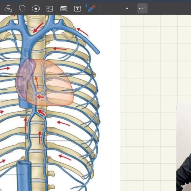Viewport: 191px width, 191px height.
Task: Select the Shapes tool
Action: 8,9
